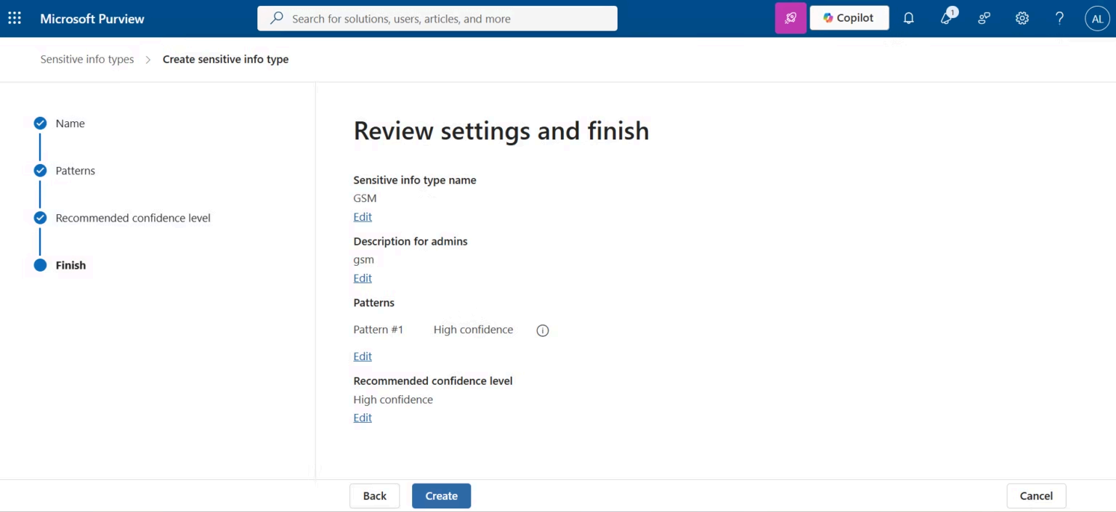The height and width of the screenshot is (512, 1116).
Task: Open the community people icon in header
Action: tap(984, 18)
